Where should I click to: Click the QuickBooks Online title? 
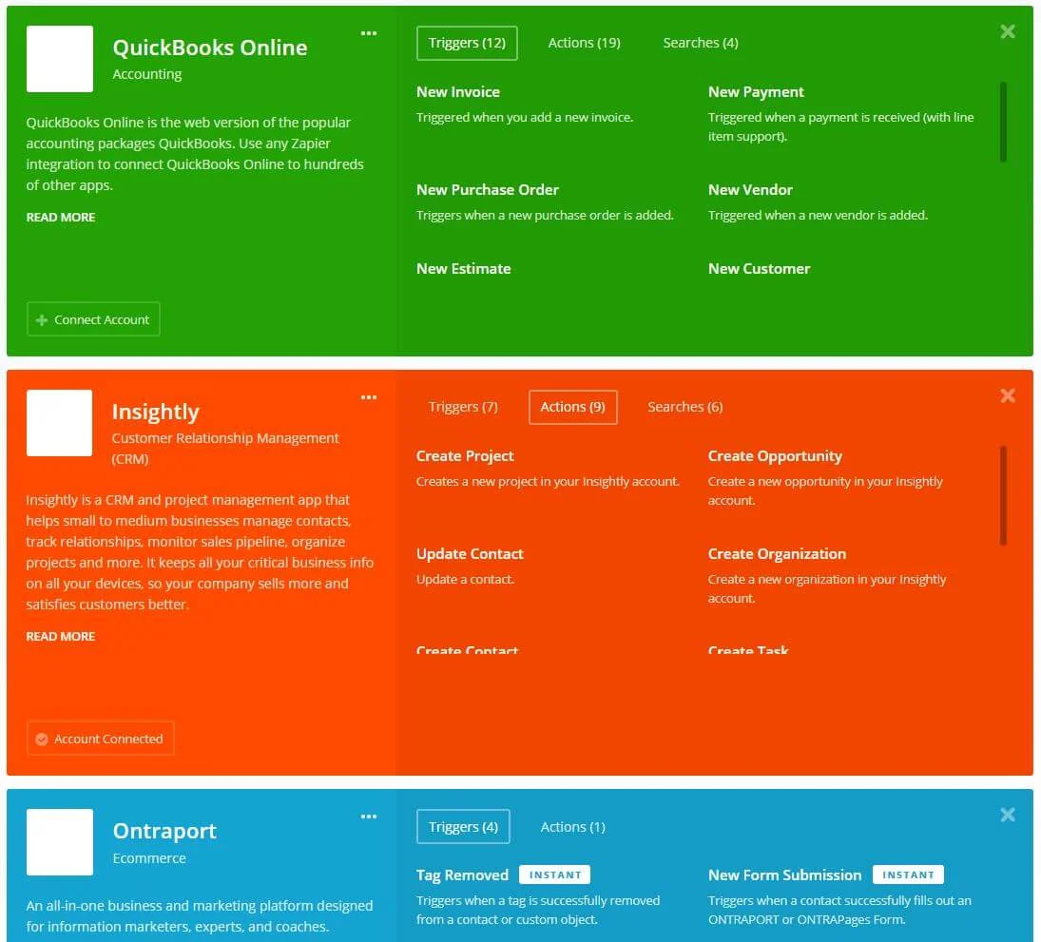coord(210,48)
